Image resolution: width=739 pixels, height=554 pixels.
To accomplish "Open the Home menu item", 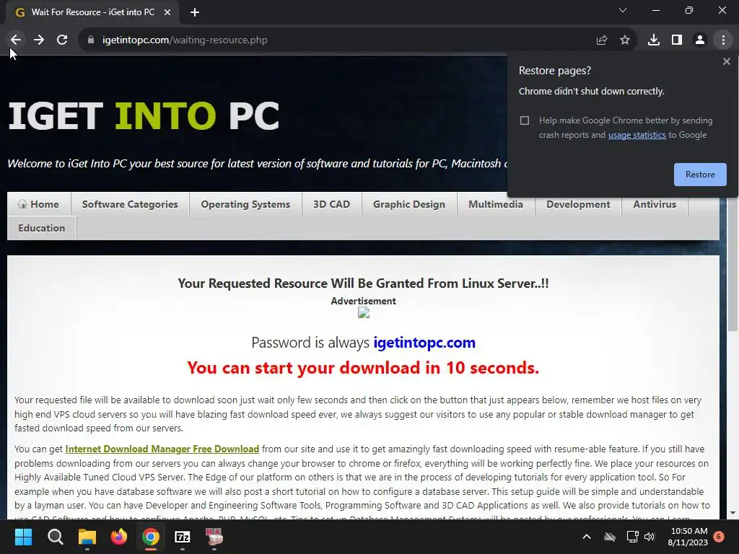I will tap(39, 204).
